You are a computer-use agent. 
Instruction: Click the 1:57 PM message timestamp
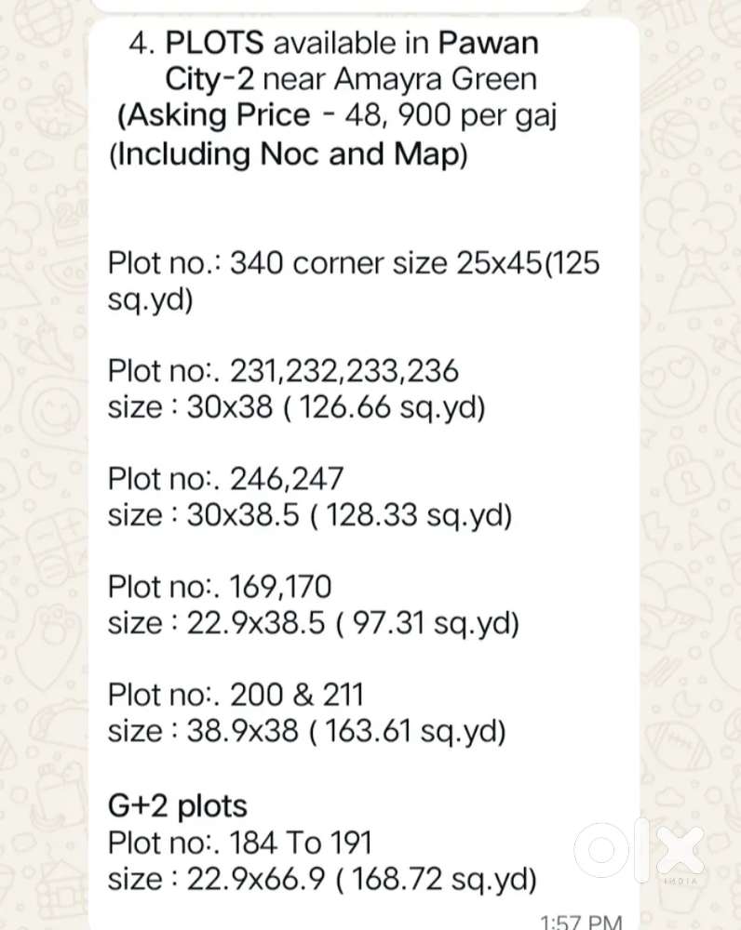pos(581,921)
